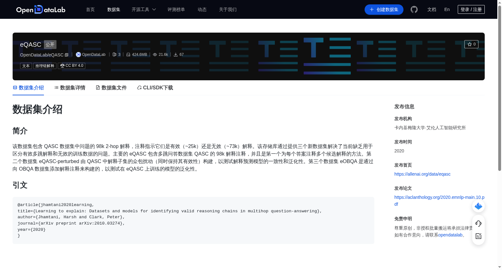Screen dimensions: 502x270
Task: Click the 公开 visibility badge
Action: coord(50,45)
